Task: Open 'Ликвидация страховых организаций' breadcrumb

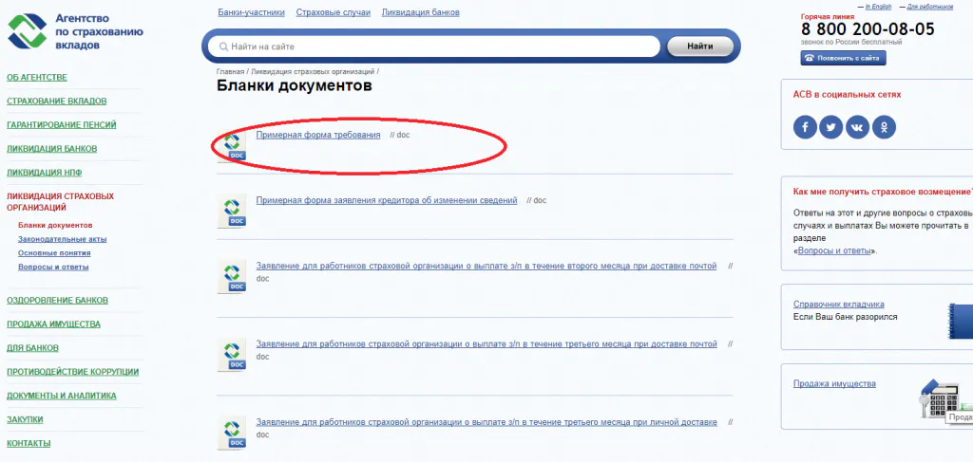Action: point(313,72)
